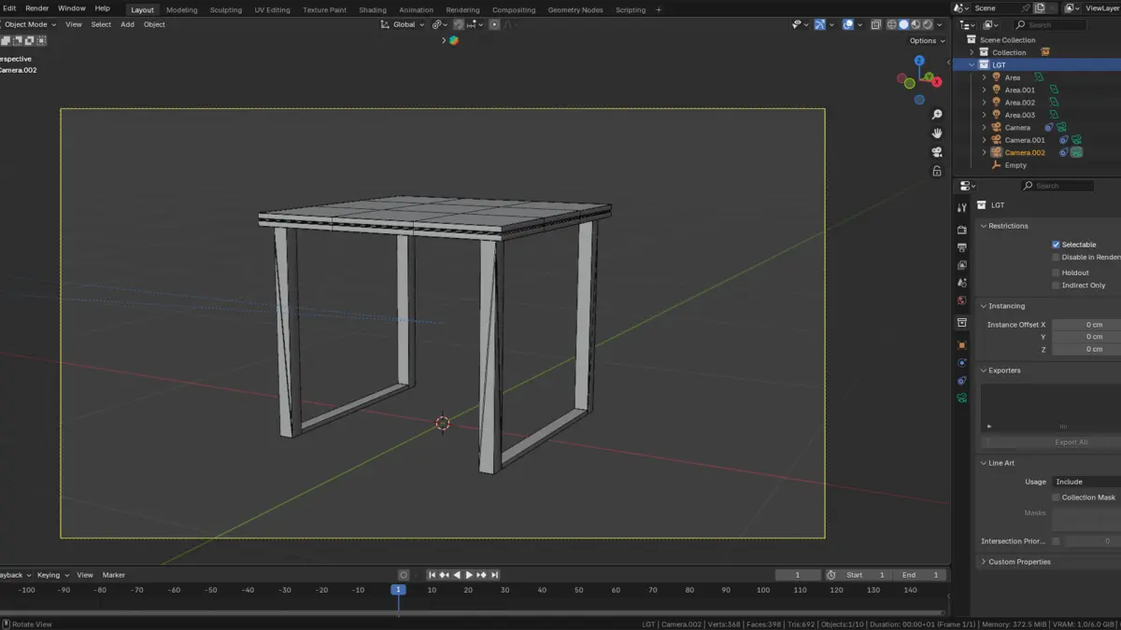Enable the Indirect Only checkbox

1057,285
